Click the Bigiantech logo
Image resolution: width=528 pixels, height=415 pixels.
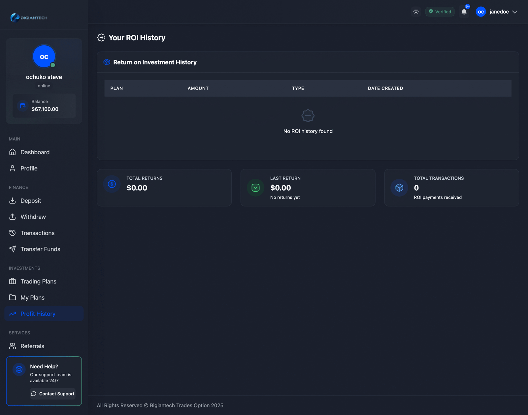pyautogui.click(x=29, y=18)
